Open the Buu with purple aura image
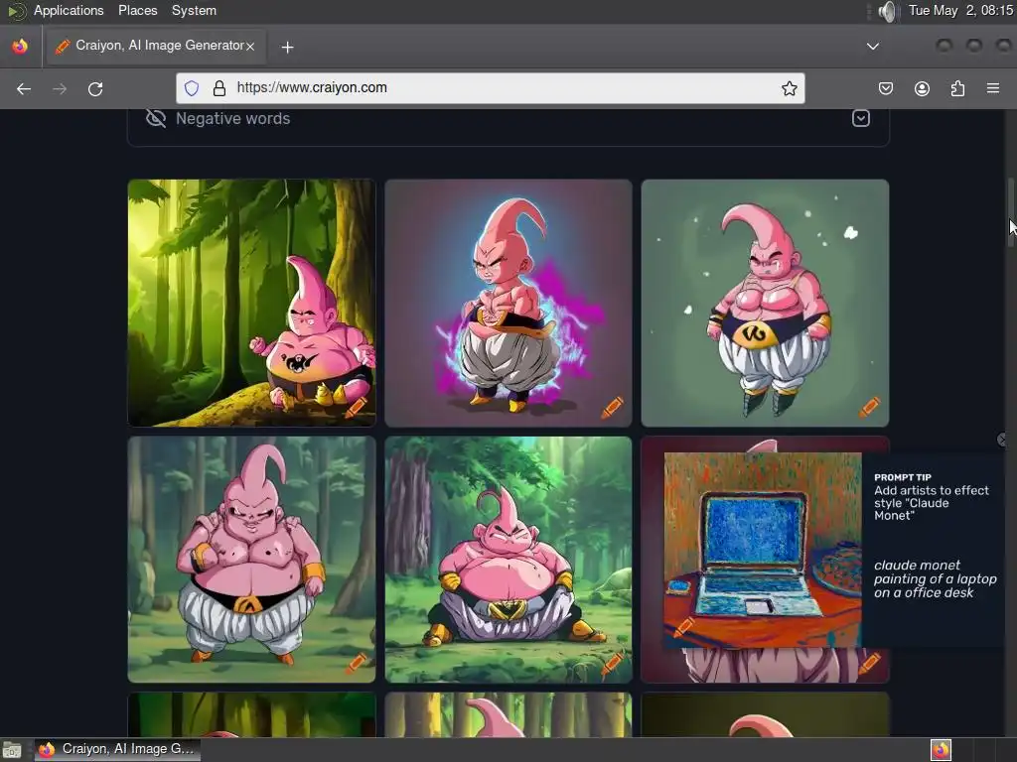Viewport: 1017px width, 762px height. [x=508, y=303]
